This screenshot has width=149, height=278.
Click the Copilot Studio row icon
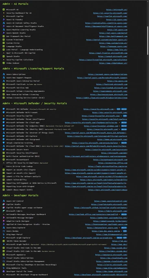[4, 204]
